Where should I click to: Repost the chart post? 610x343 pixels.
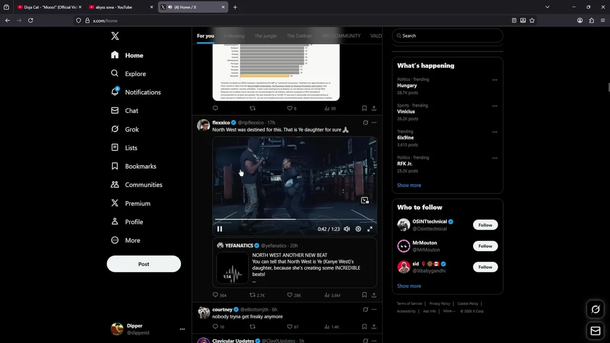coord(253,109)
